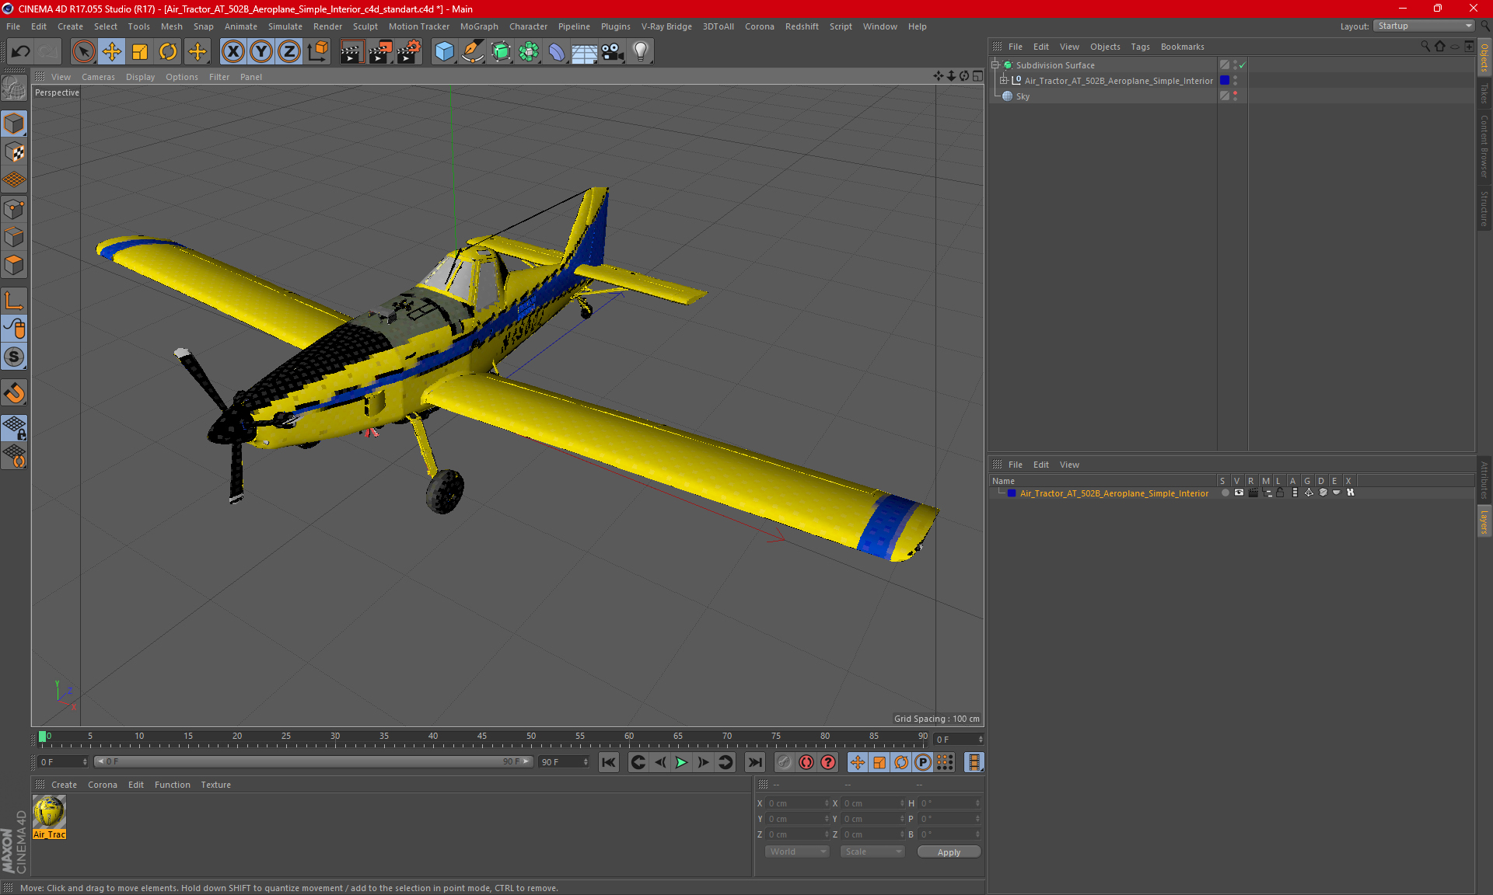This screenshot has width=1493, height=895.
Task: Click the Air_Tractor layer blue color swatch
Action: point(1012,493)
